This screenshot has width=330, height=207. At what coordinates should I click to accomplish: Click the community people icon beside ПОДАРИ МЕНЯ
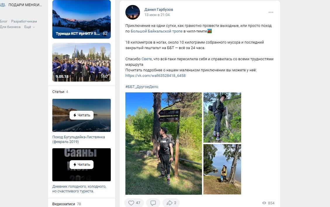tap(3, 5)
